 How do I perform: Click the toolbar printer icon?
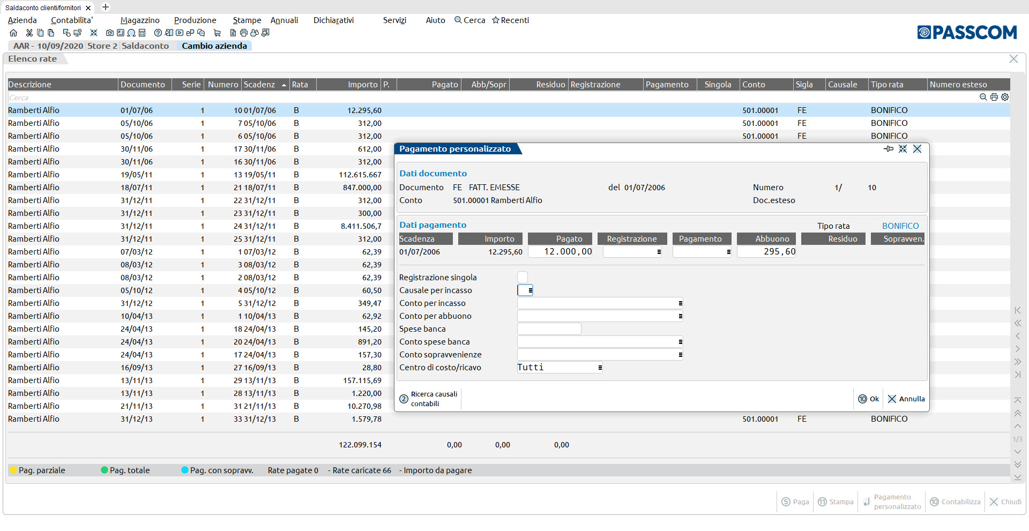point(244,33)
